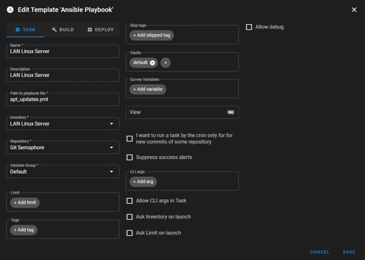365x260 pixels.
Task: Cancel editing the template
Action: point(319,252)
